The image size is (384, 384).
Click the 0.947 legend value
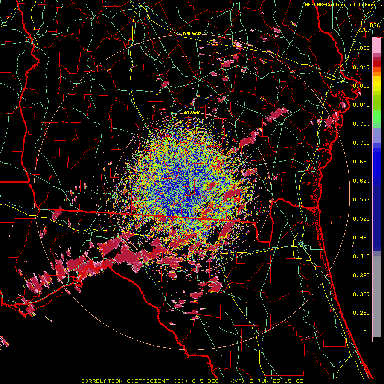click(x=361, y=67)
